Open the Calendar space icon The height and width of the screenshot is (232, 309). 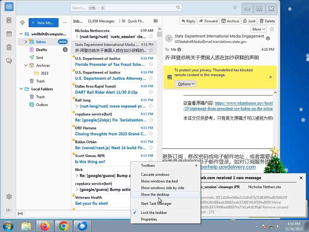click(x=9, y=34)
